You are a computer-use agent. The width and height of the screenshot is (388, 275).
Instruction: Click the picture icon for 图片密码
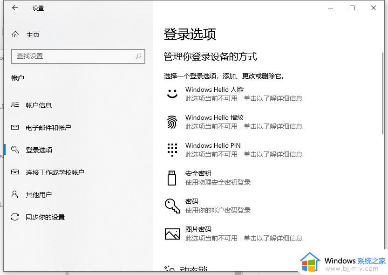(x=172, y=234)
